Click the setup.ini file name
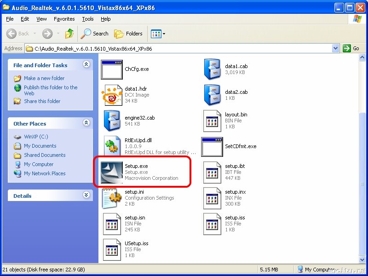Screen dimensions: 368x276 [134, 192]
